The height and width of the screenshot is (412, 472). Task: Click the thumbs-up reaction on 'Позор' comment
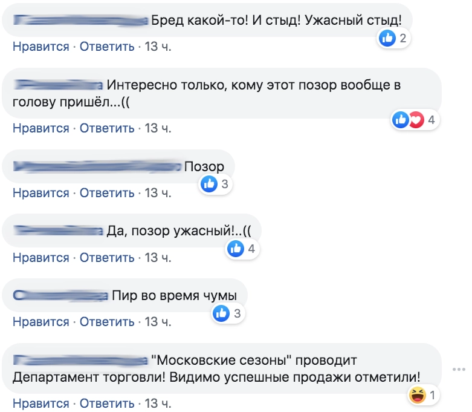coord(209,184)
